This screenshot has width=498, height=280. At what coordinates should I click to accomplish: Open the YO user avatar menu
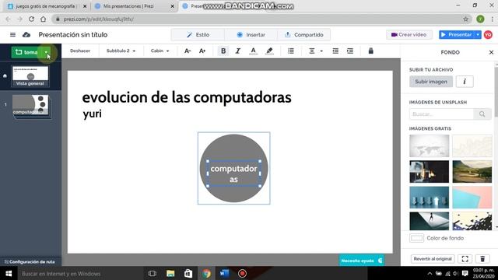click(x=488, y=34)
